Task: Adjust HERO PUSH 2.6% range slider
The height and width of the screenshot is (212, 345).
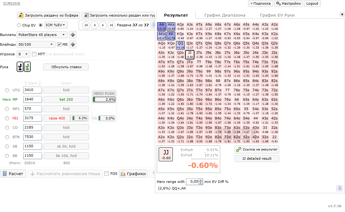Action: 104,99
